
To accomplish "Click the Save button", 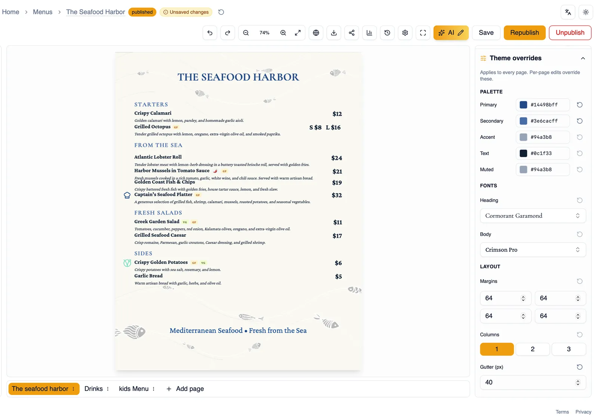I will (486, 33).
